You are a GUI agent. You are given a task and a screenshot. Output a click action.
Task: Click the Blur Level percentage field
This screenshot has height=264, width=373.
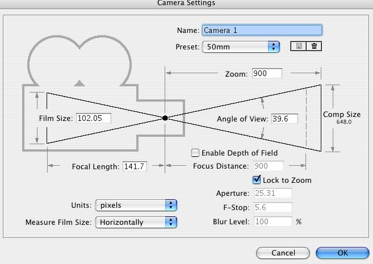point(273,221)
